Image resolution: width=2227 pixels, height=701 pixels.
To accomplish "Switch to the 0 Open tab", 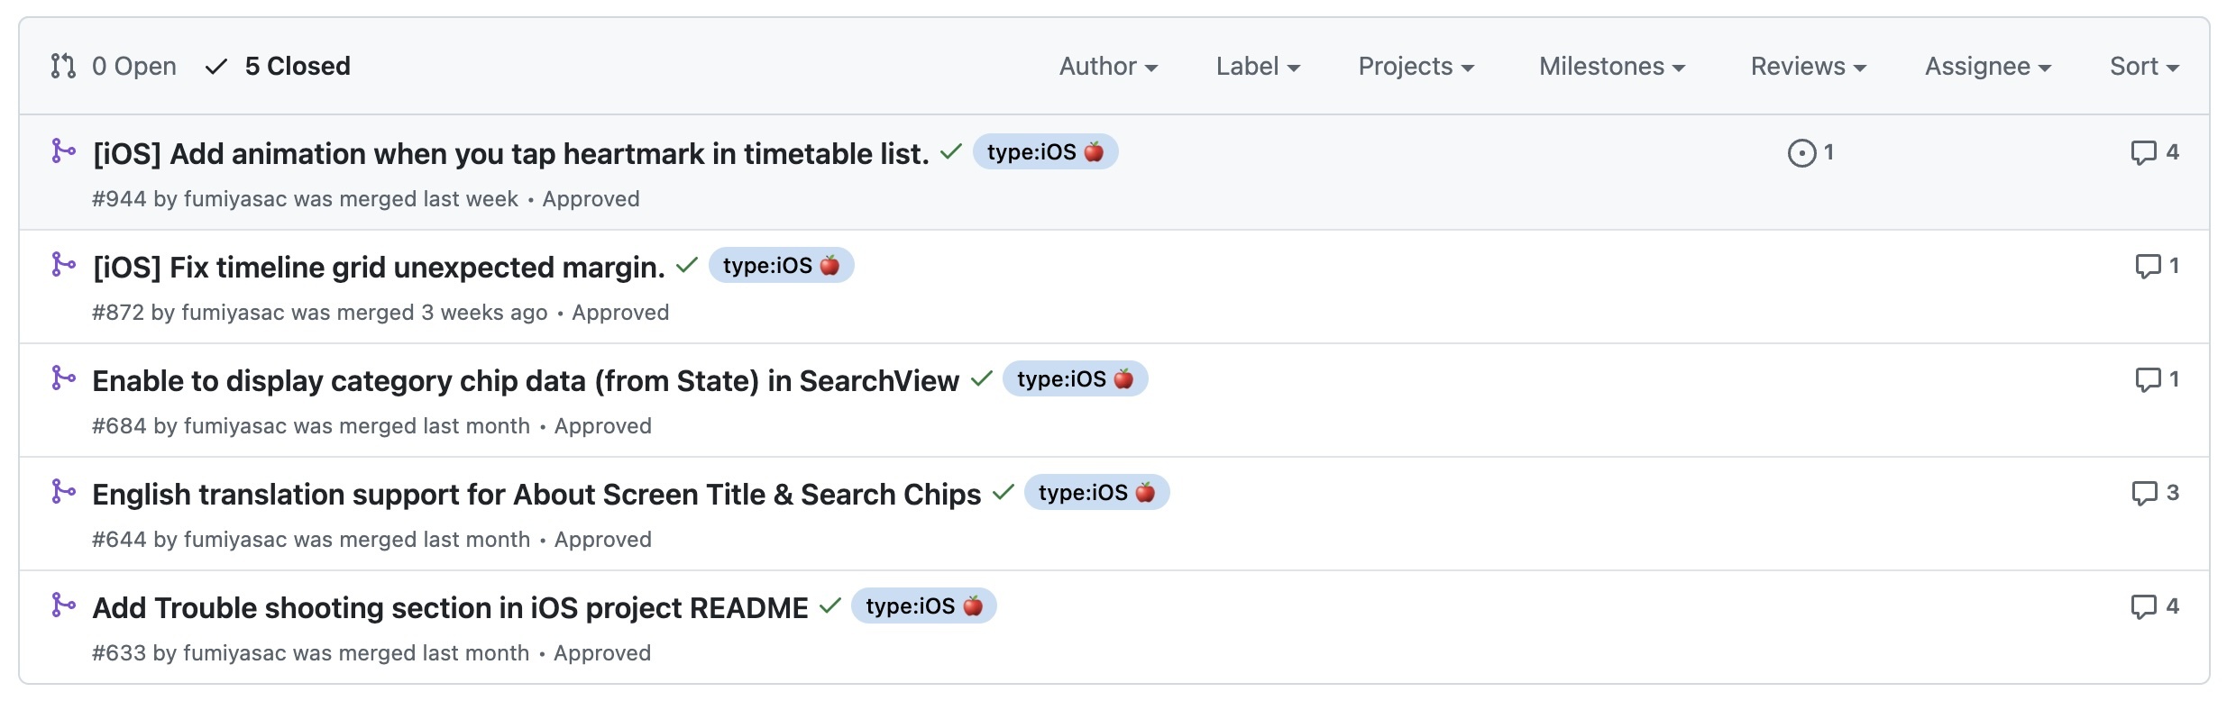I will point(115,67).
